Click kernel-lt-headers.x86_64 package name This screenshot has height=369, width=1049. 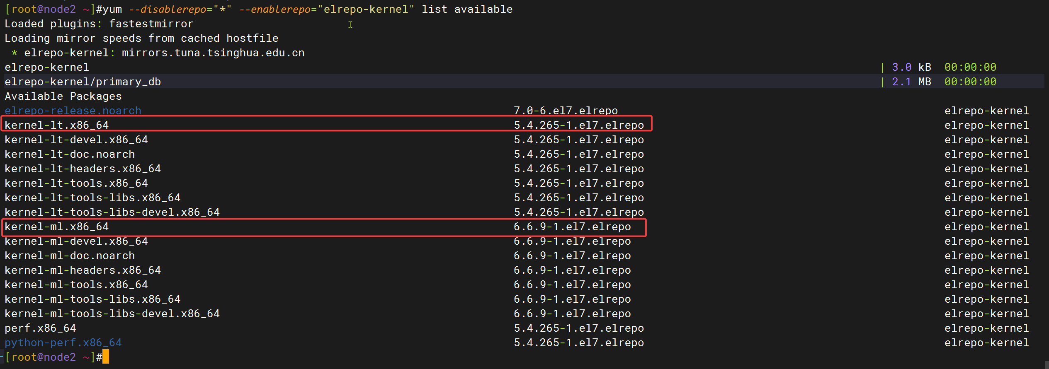[83, 169]
